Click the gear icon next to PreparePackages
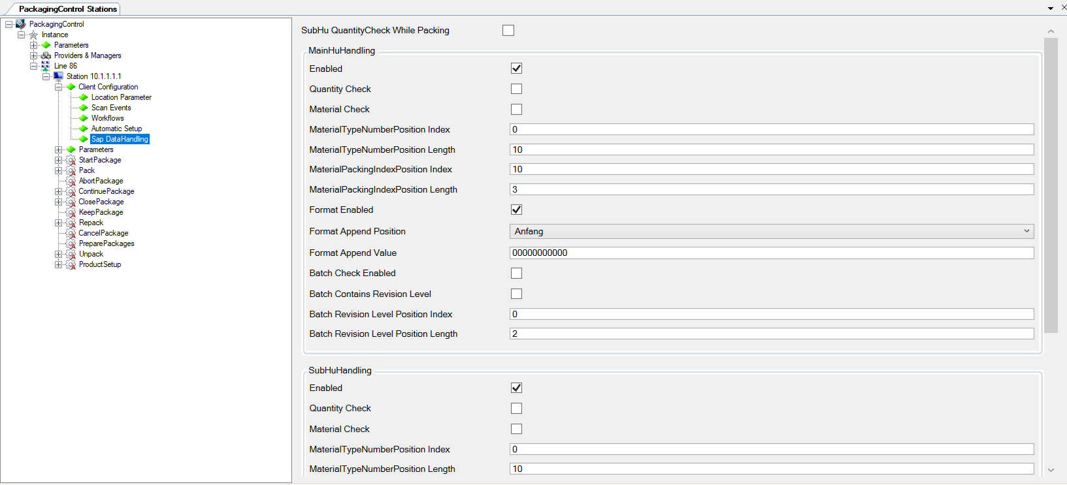The height and width of the screenshot is (485, 1067). (71, 243)
